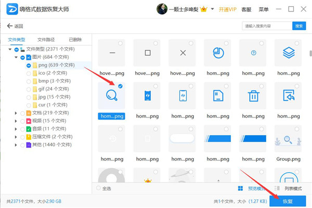Collapse the 图片 (684 files) node

pos(15,58)
